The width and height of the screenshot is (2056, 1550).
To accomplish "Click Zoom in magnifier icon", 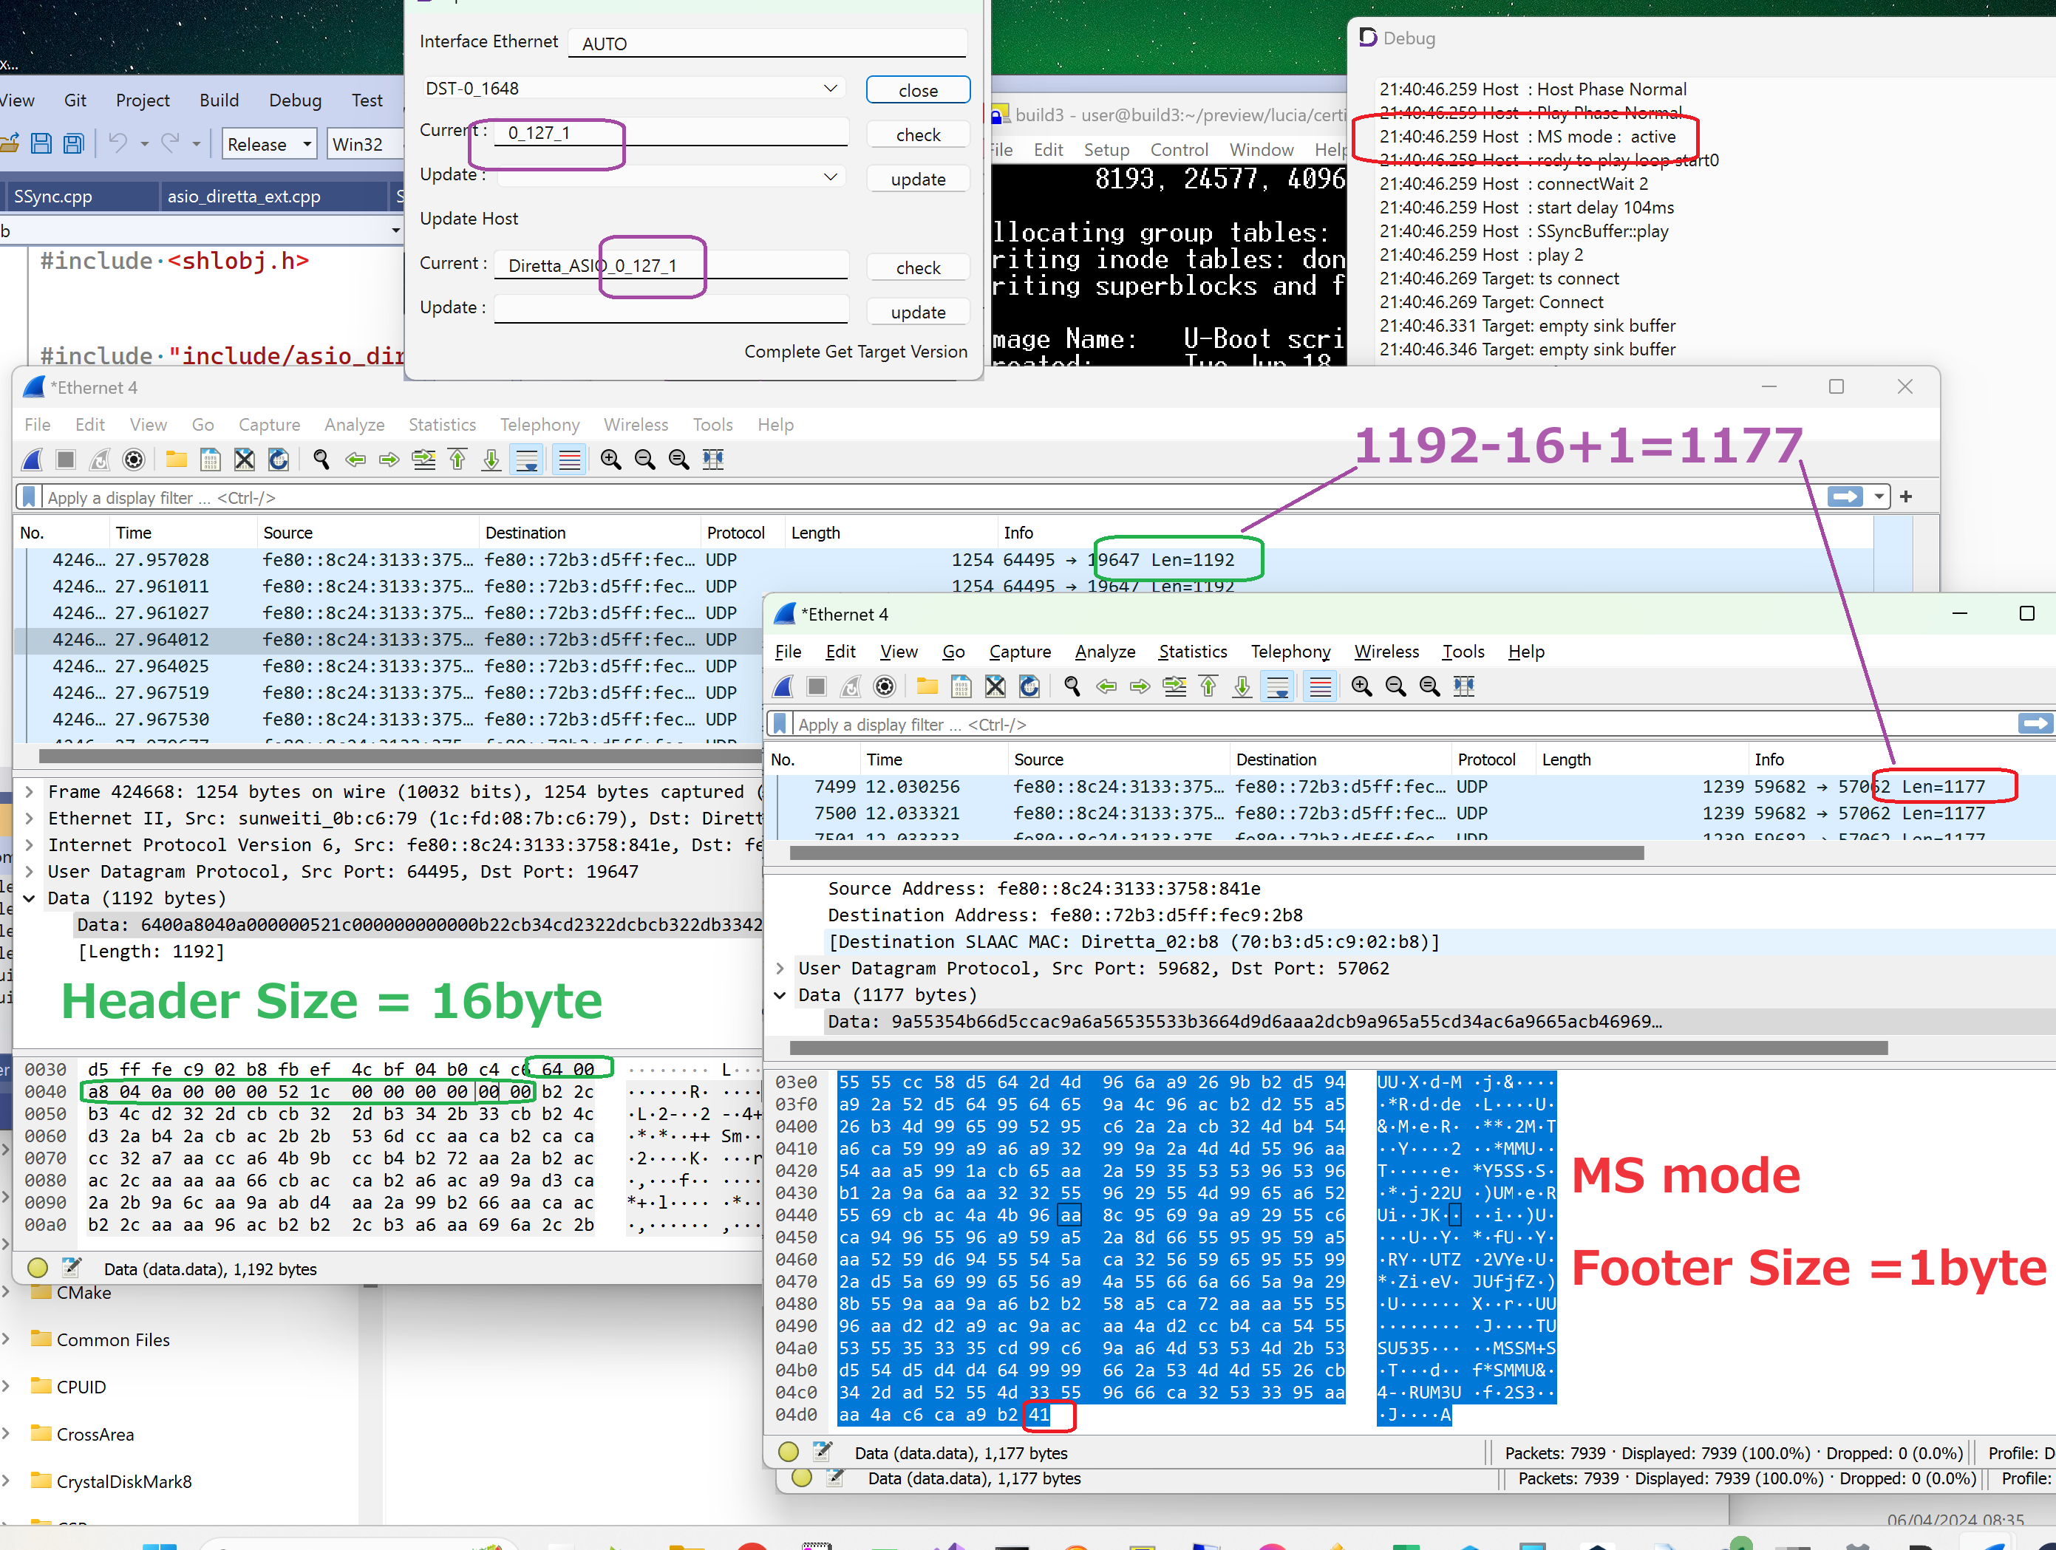I will 1361,687.
